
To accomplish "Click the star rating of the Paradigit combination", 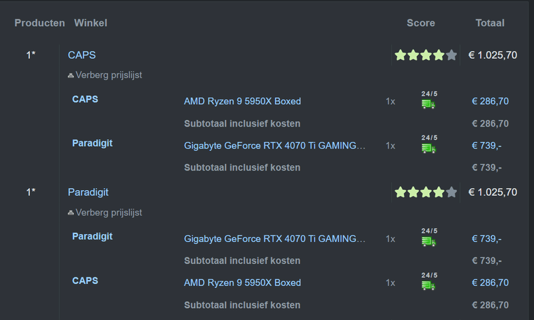I will (426, 193).
